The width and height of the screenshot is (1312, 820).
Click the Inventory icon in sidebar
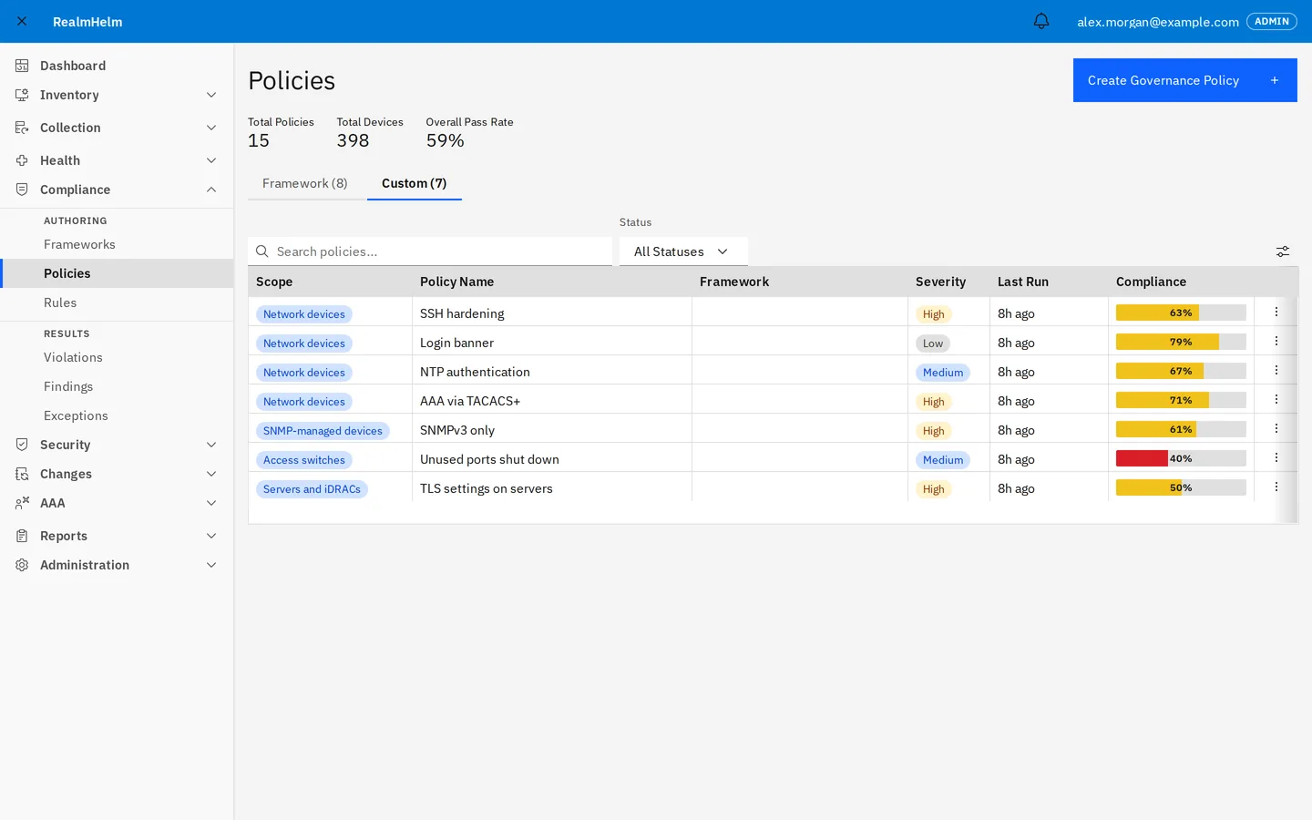pos(22,95)
